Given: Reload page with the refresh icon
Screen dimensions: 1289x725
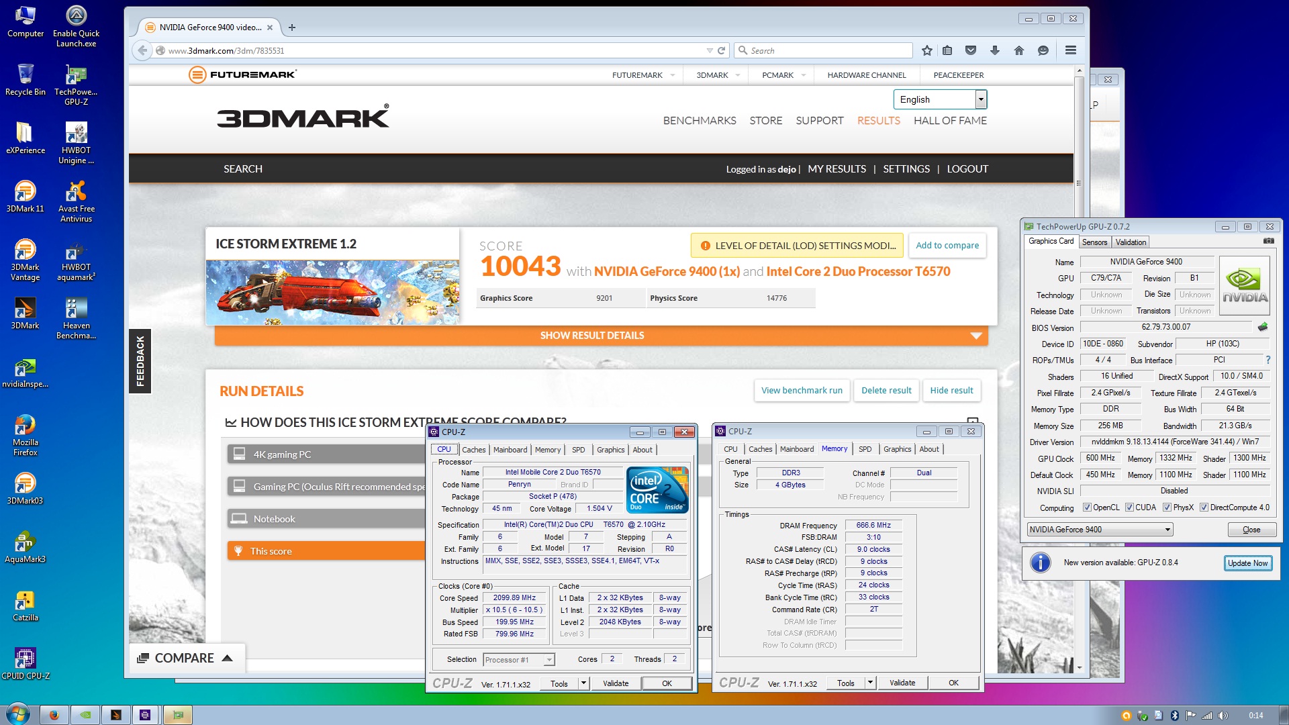Looking at the screenshot, I should (722, 50).
